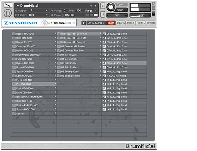Click the Neumann.Berlin logo
This screenshot has height=151, width=197.
(x=58, y=23)
